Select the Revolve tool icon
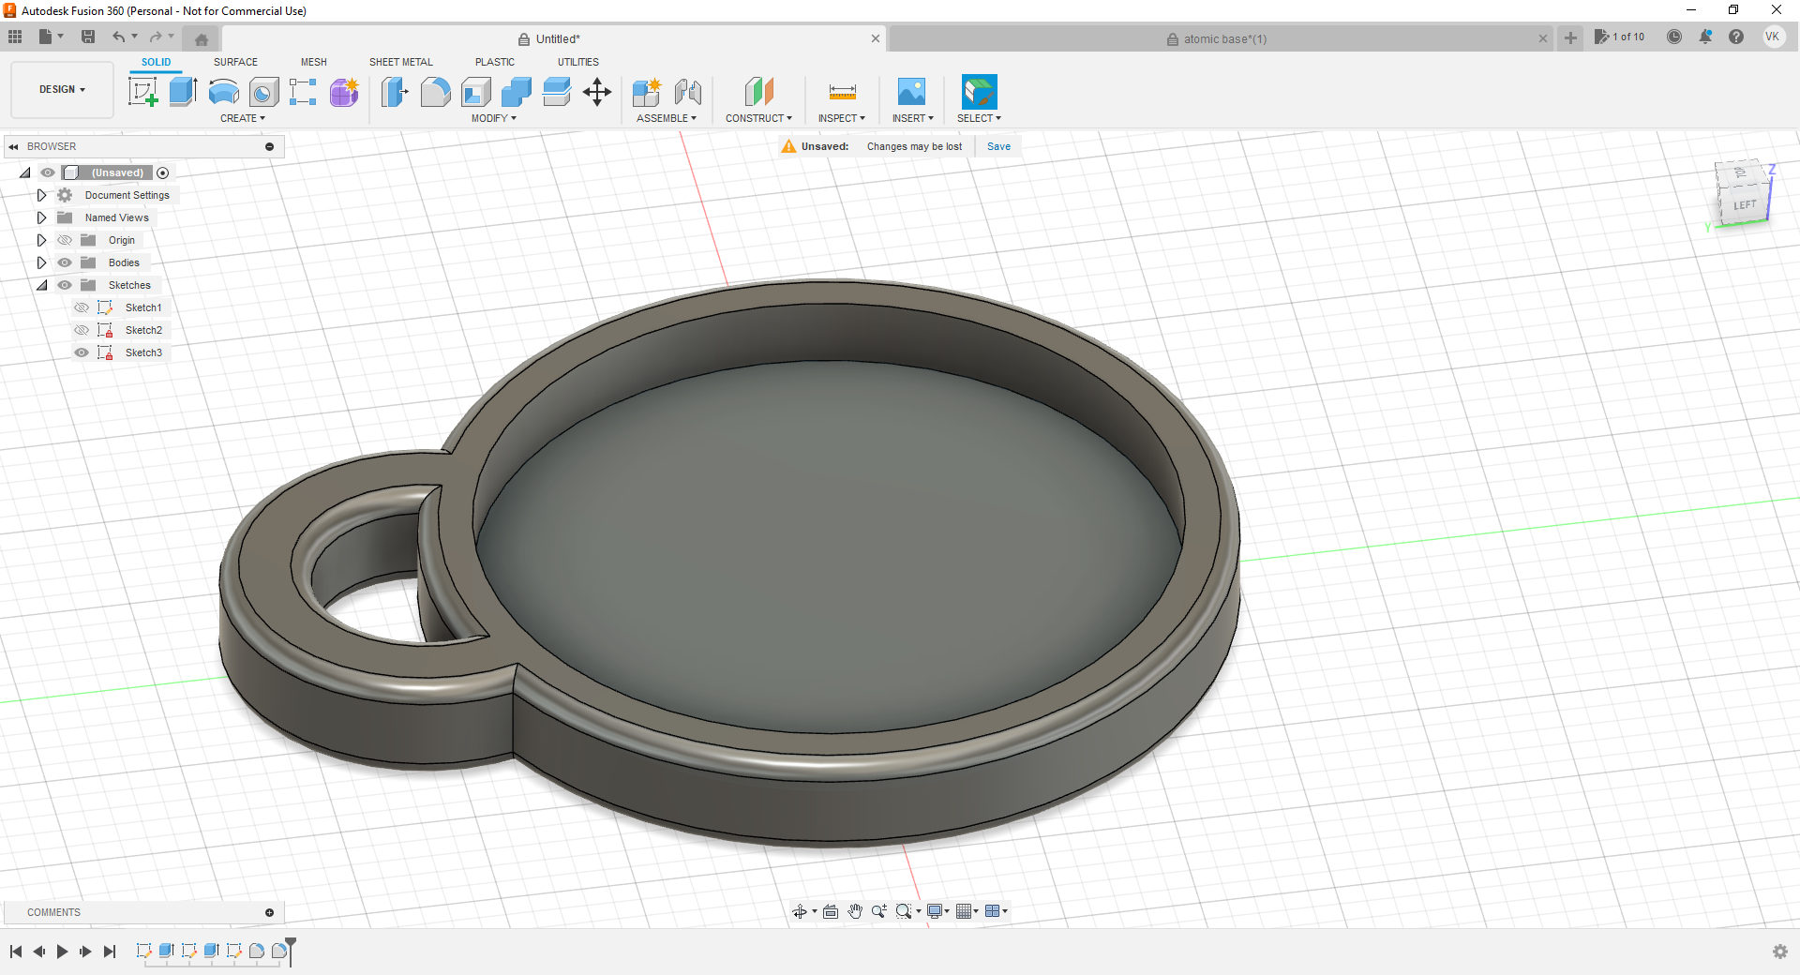 [x=223, y=92]
